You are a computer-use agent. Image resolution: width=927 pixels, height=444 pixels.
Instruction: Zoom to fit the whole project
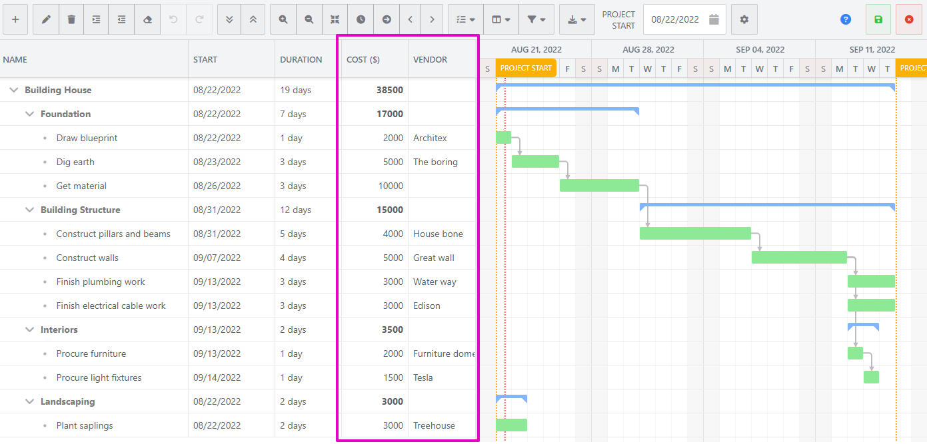click(x=335, y=19)
